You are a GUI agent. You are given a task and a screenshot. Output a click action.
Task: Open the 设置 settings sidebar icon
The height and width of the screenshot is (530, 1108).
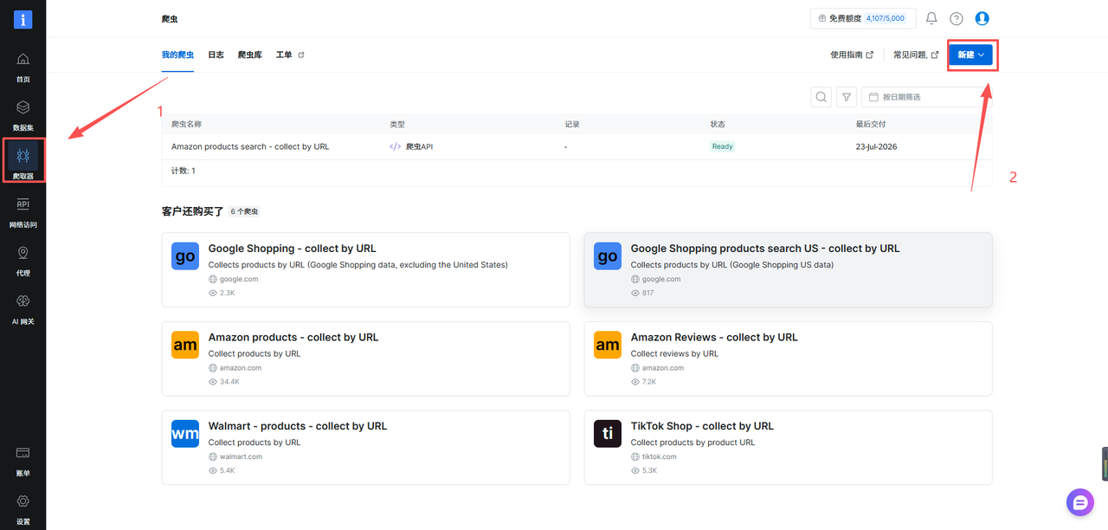pos(23,501)
